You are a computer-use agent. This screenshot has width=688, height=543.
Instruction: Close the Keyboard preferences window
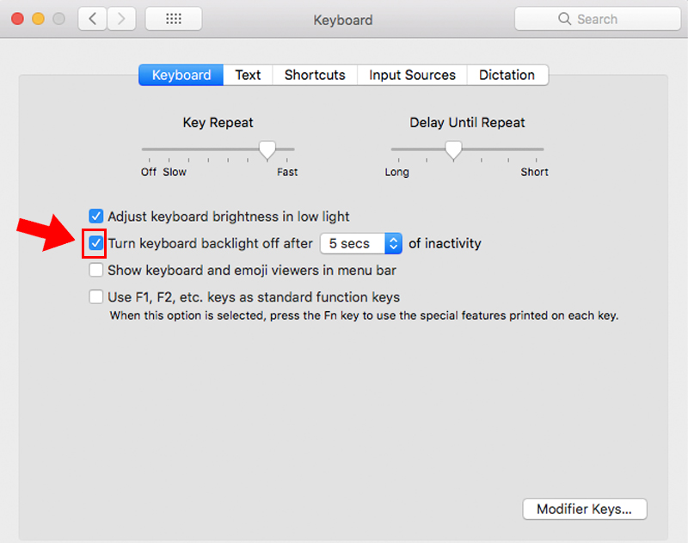pos(17,19)
